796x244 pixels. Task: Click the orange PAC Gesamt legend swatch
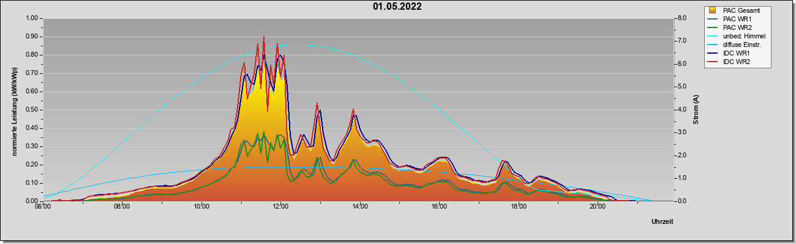(713, 10)
